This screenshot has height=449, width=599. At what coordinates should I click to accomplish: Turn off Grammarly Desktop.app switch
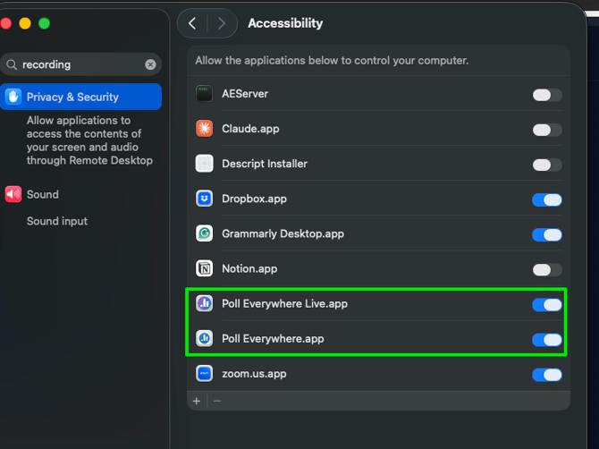tap(547, 235)
